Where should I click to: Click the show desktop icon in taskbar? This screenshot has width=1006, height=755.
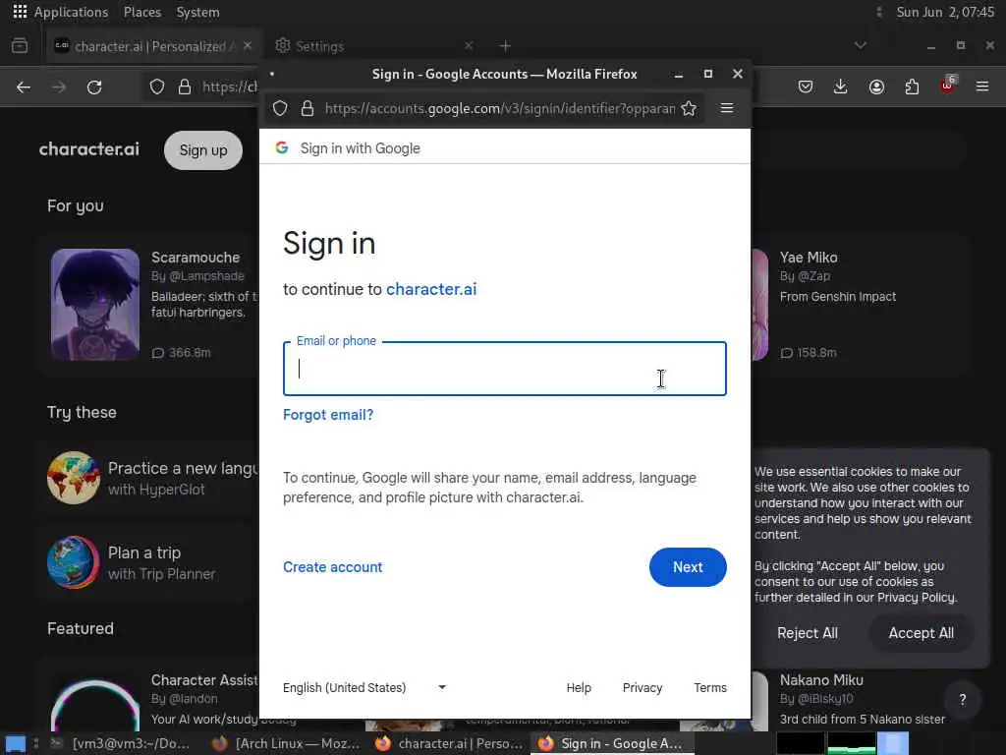pos(16,743)
